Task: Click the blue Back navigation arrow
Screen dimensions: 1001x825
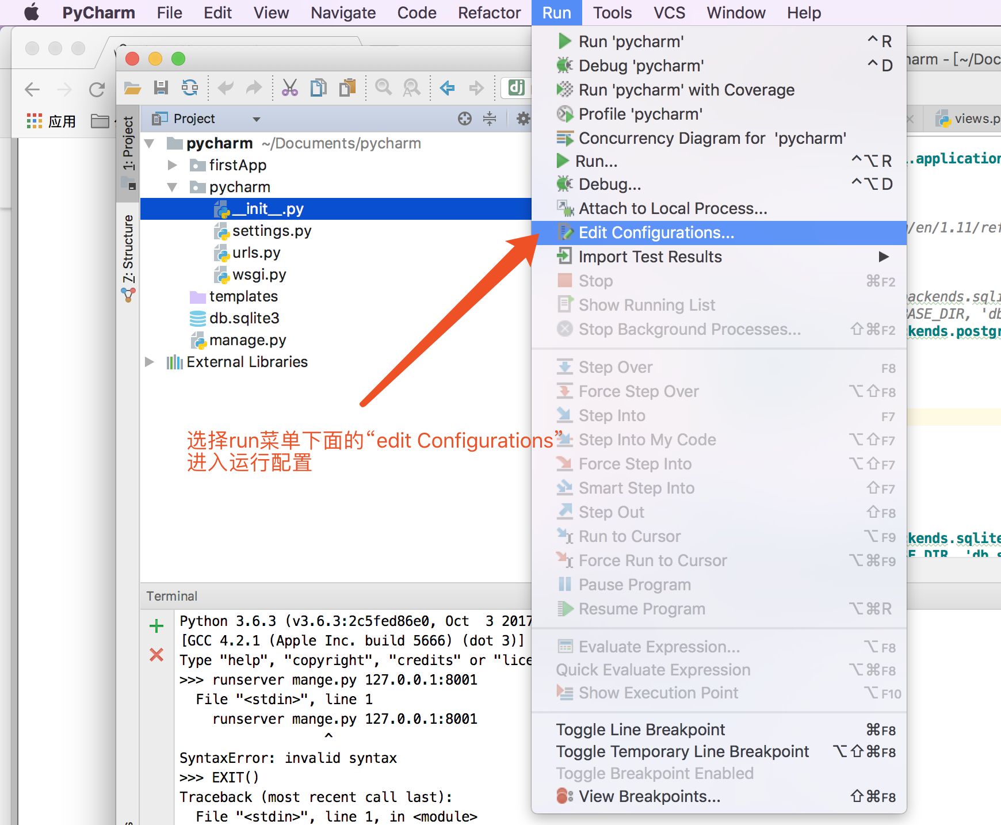Action: (447, 87)
